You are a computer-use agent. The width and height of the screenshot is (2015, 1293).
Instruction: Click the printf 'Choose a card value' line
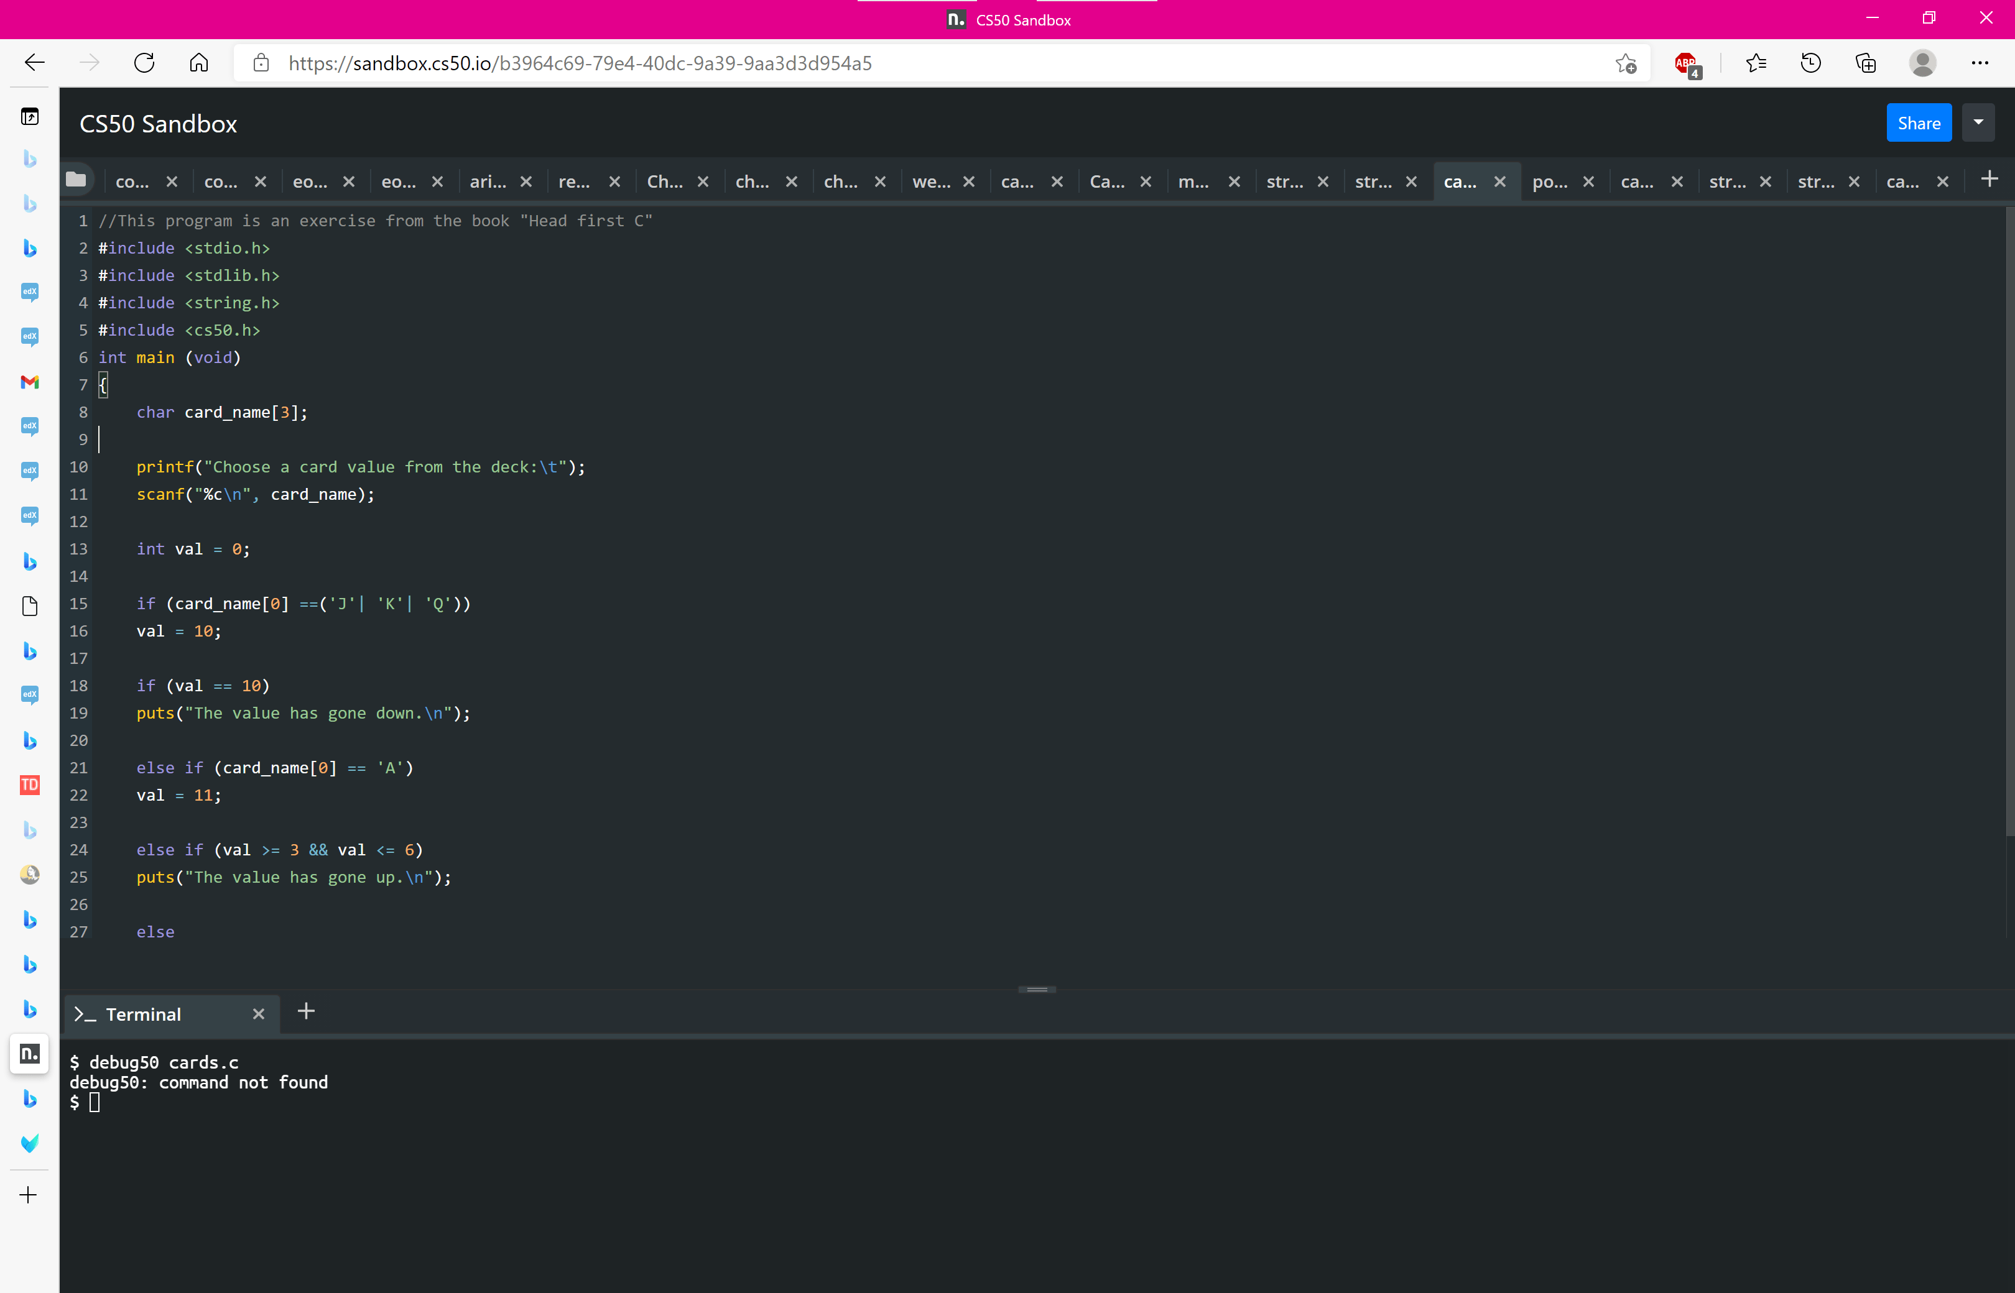point(360,467)
